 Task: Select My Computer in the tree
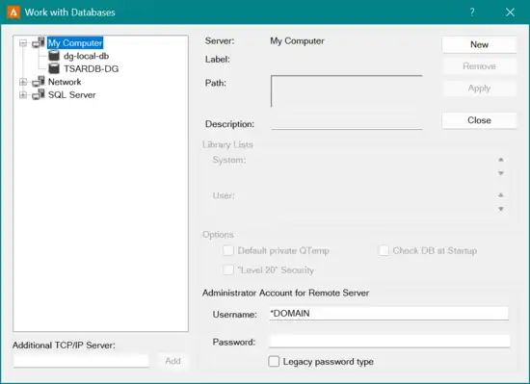click(75, 43)
